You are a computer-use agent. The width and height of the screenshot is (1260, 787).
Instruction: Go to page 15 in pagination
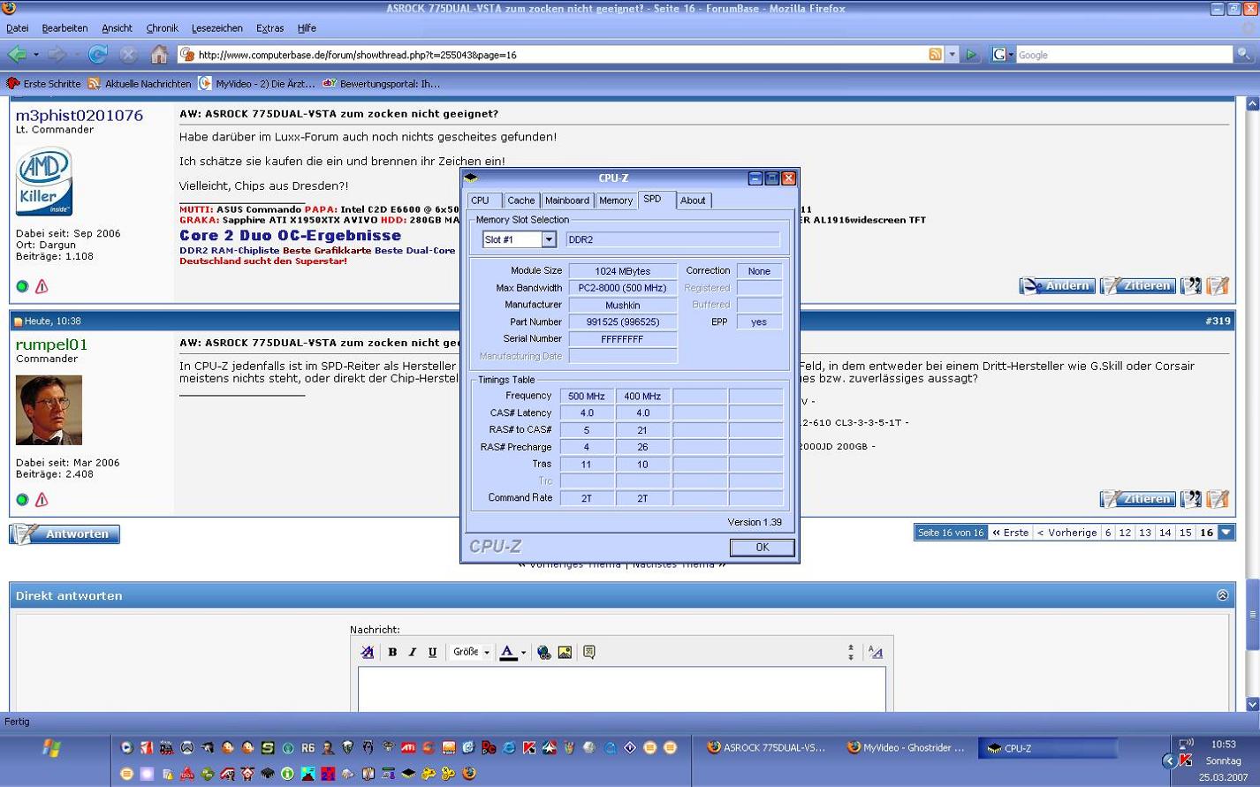pos(1185,533)
